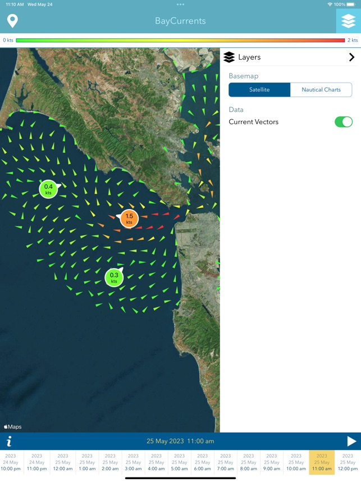Image resolution: width=361 pixels, height=482 pixels.
Task: Open the info button in the bottom bar
Action: (x=9, y=442)
